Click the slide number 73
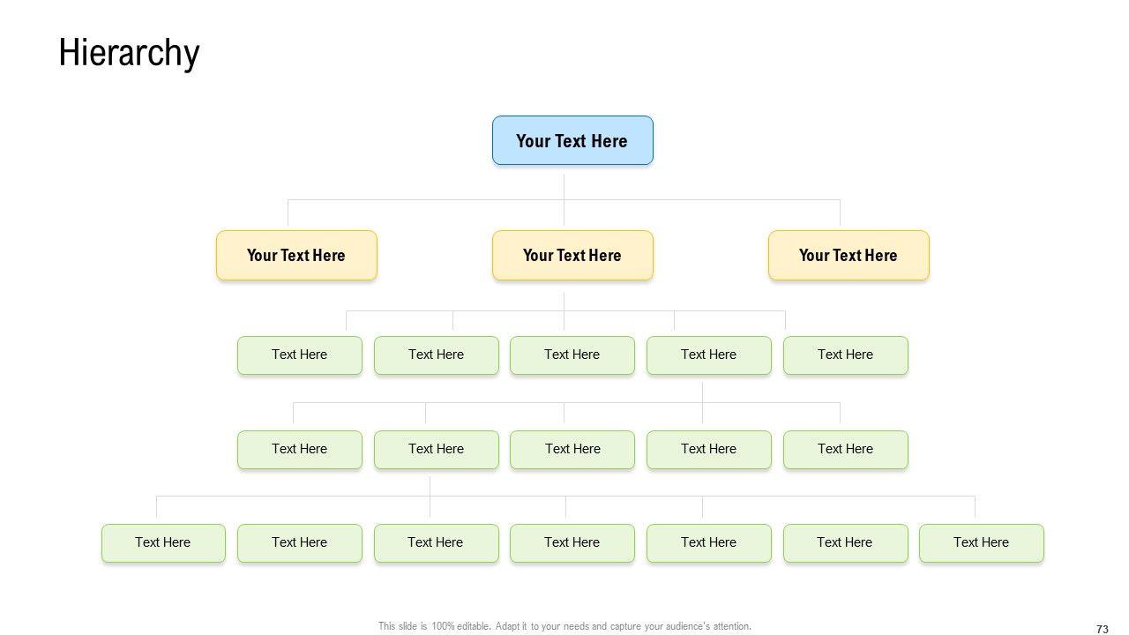1129x635 pixels. pyautogui.click(x=1102, y=629)
